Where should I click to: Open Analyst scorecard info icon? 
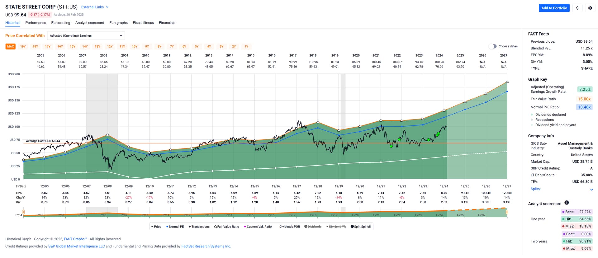(x=567, y=203)
